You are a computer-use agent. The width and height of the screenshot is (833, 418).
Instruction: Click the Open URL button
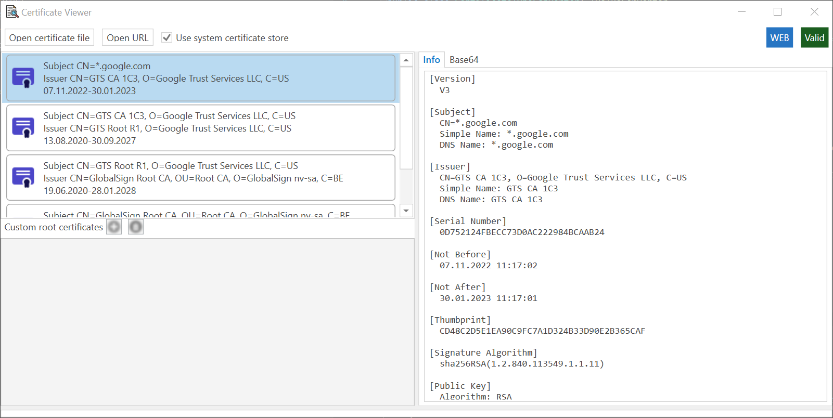(127, 37)
